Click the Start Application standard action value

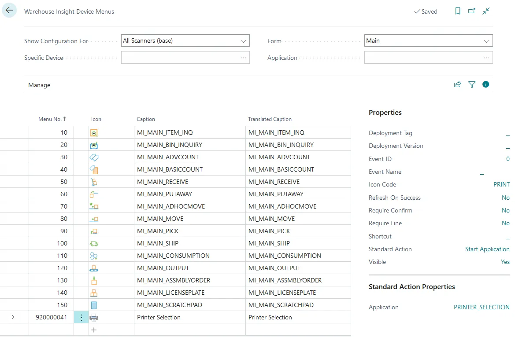tap(487, 249)
